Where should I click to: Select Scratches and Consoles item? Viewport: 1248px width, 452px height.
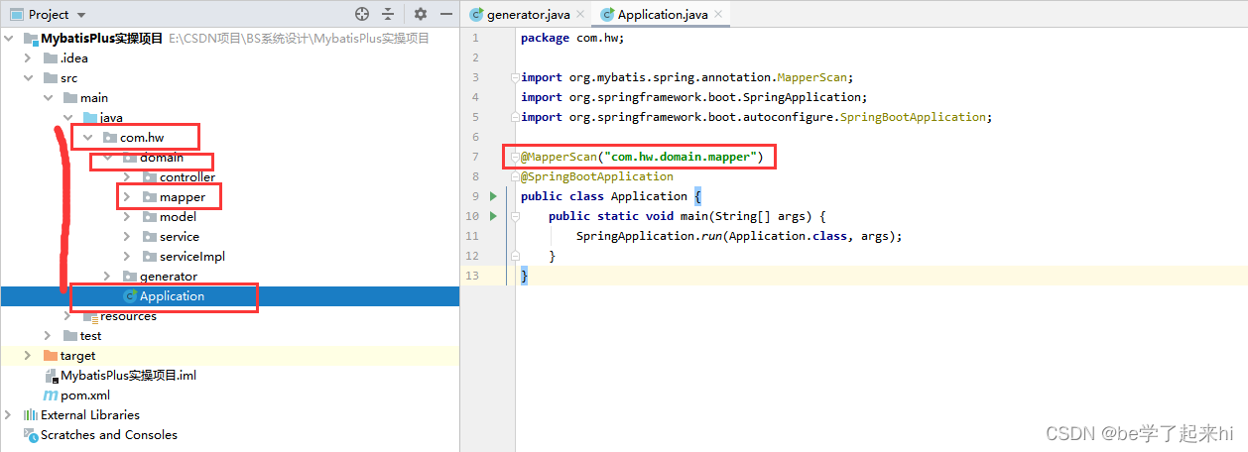109,435
